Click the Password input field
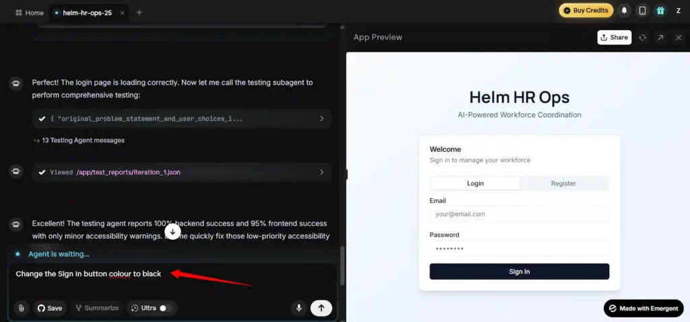Viewport: 690px width, 322px height. coord(520,248)
